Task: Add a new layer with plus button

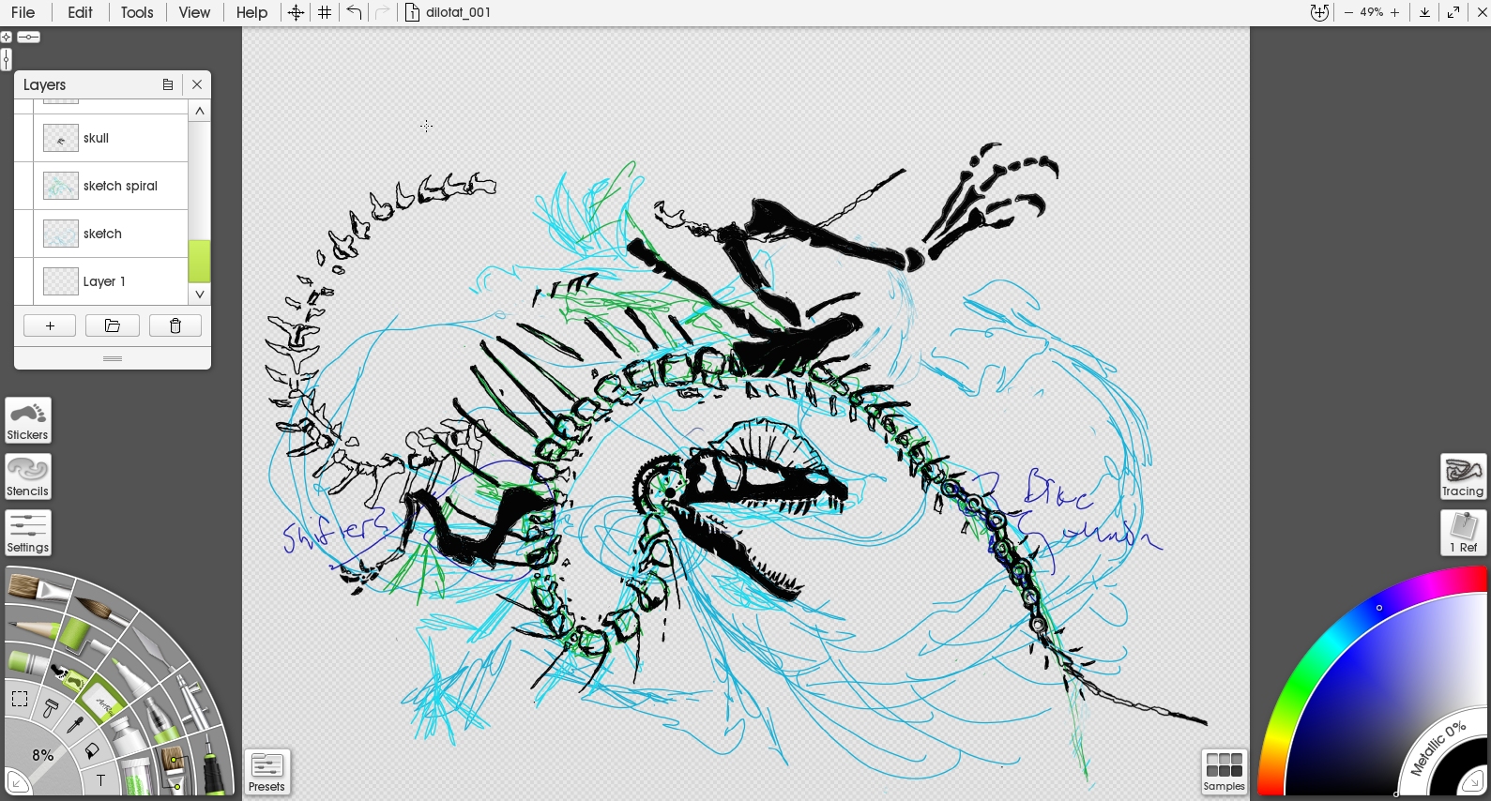Action: [x=50, y=325]
